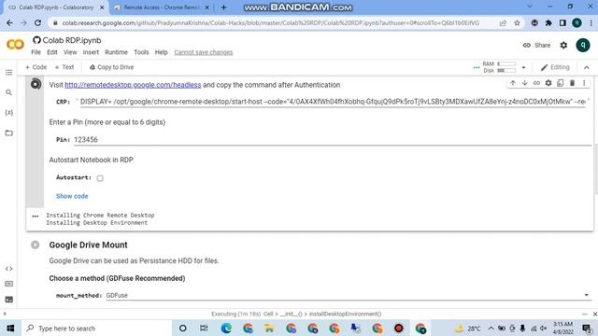Copy link to cell icon

pyautogui.click(x=536, y=83)
